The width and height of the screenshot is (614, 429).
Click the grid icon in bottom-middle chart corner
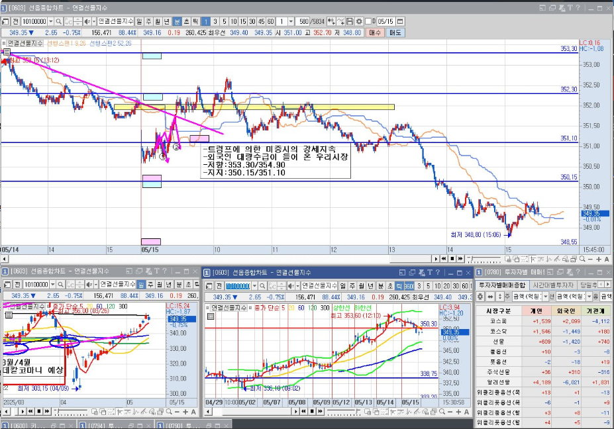coord(211,316)
